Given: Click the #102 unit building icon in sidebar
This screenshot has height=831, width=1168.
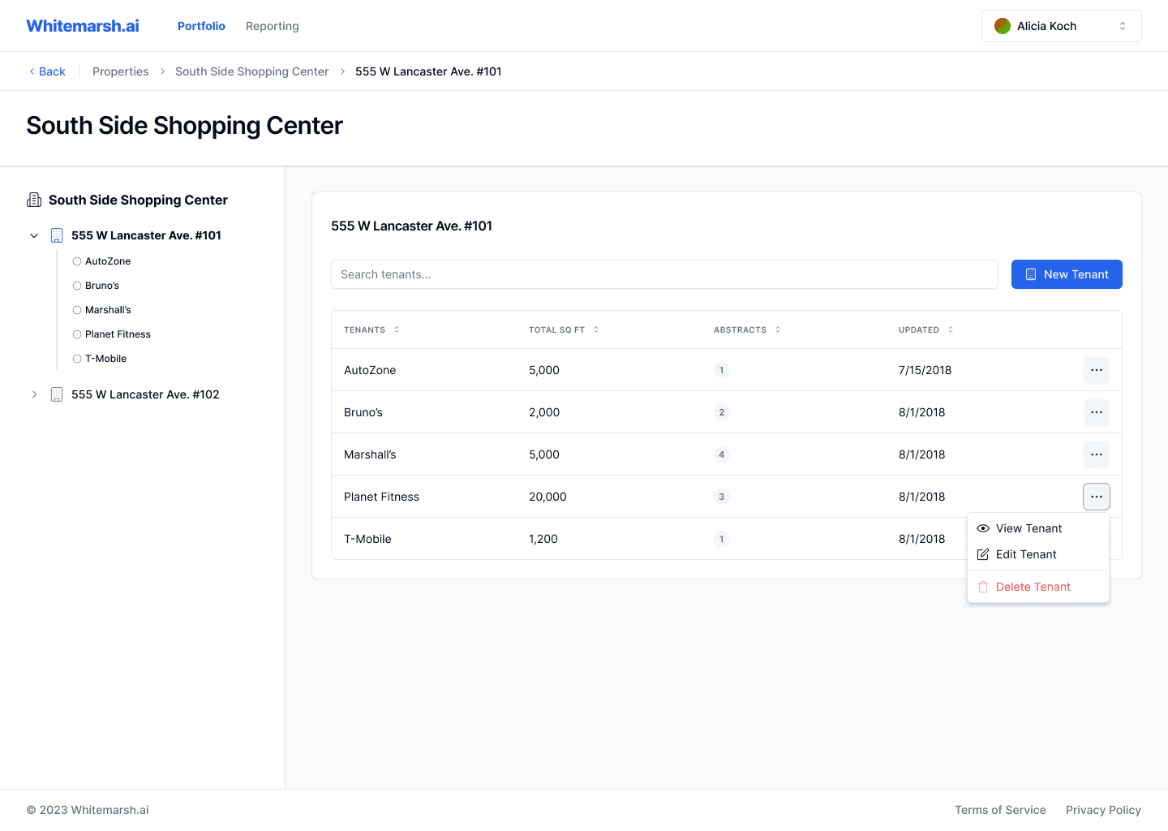Looking at the screenshot, I should click(x=57, y=394).
